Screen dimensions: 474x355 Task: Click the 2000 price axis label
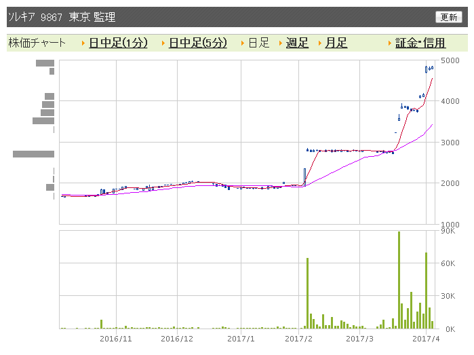click(450, 183)
